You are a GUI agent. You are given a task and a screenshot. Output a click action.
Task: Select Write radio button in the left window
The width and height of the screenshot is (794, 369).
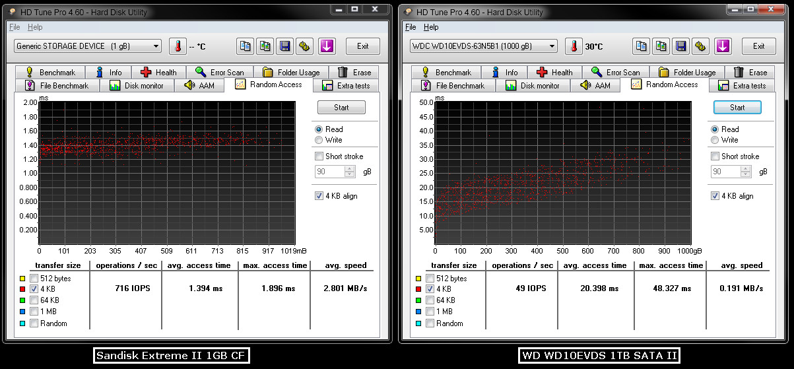pyautogui.click(x=319, y=140)
